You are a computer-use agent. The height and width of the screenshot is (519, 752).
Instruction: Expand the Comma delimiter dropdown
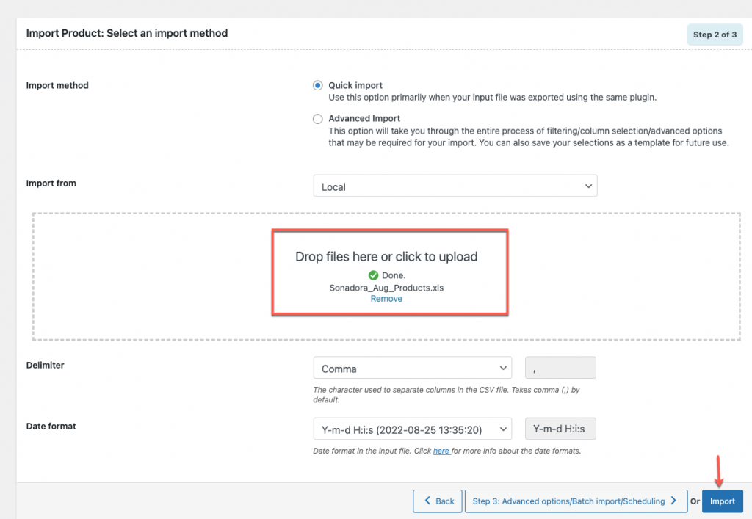coord(413,368)
